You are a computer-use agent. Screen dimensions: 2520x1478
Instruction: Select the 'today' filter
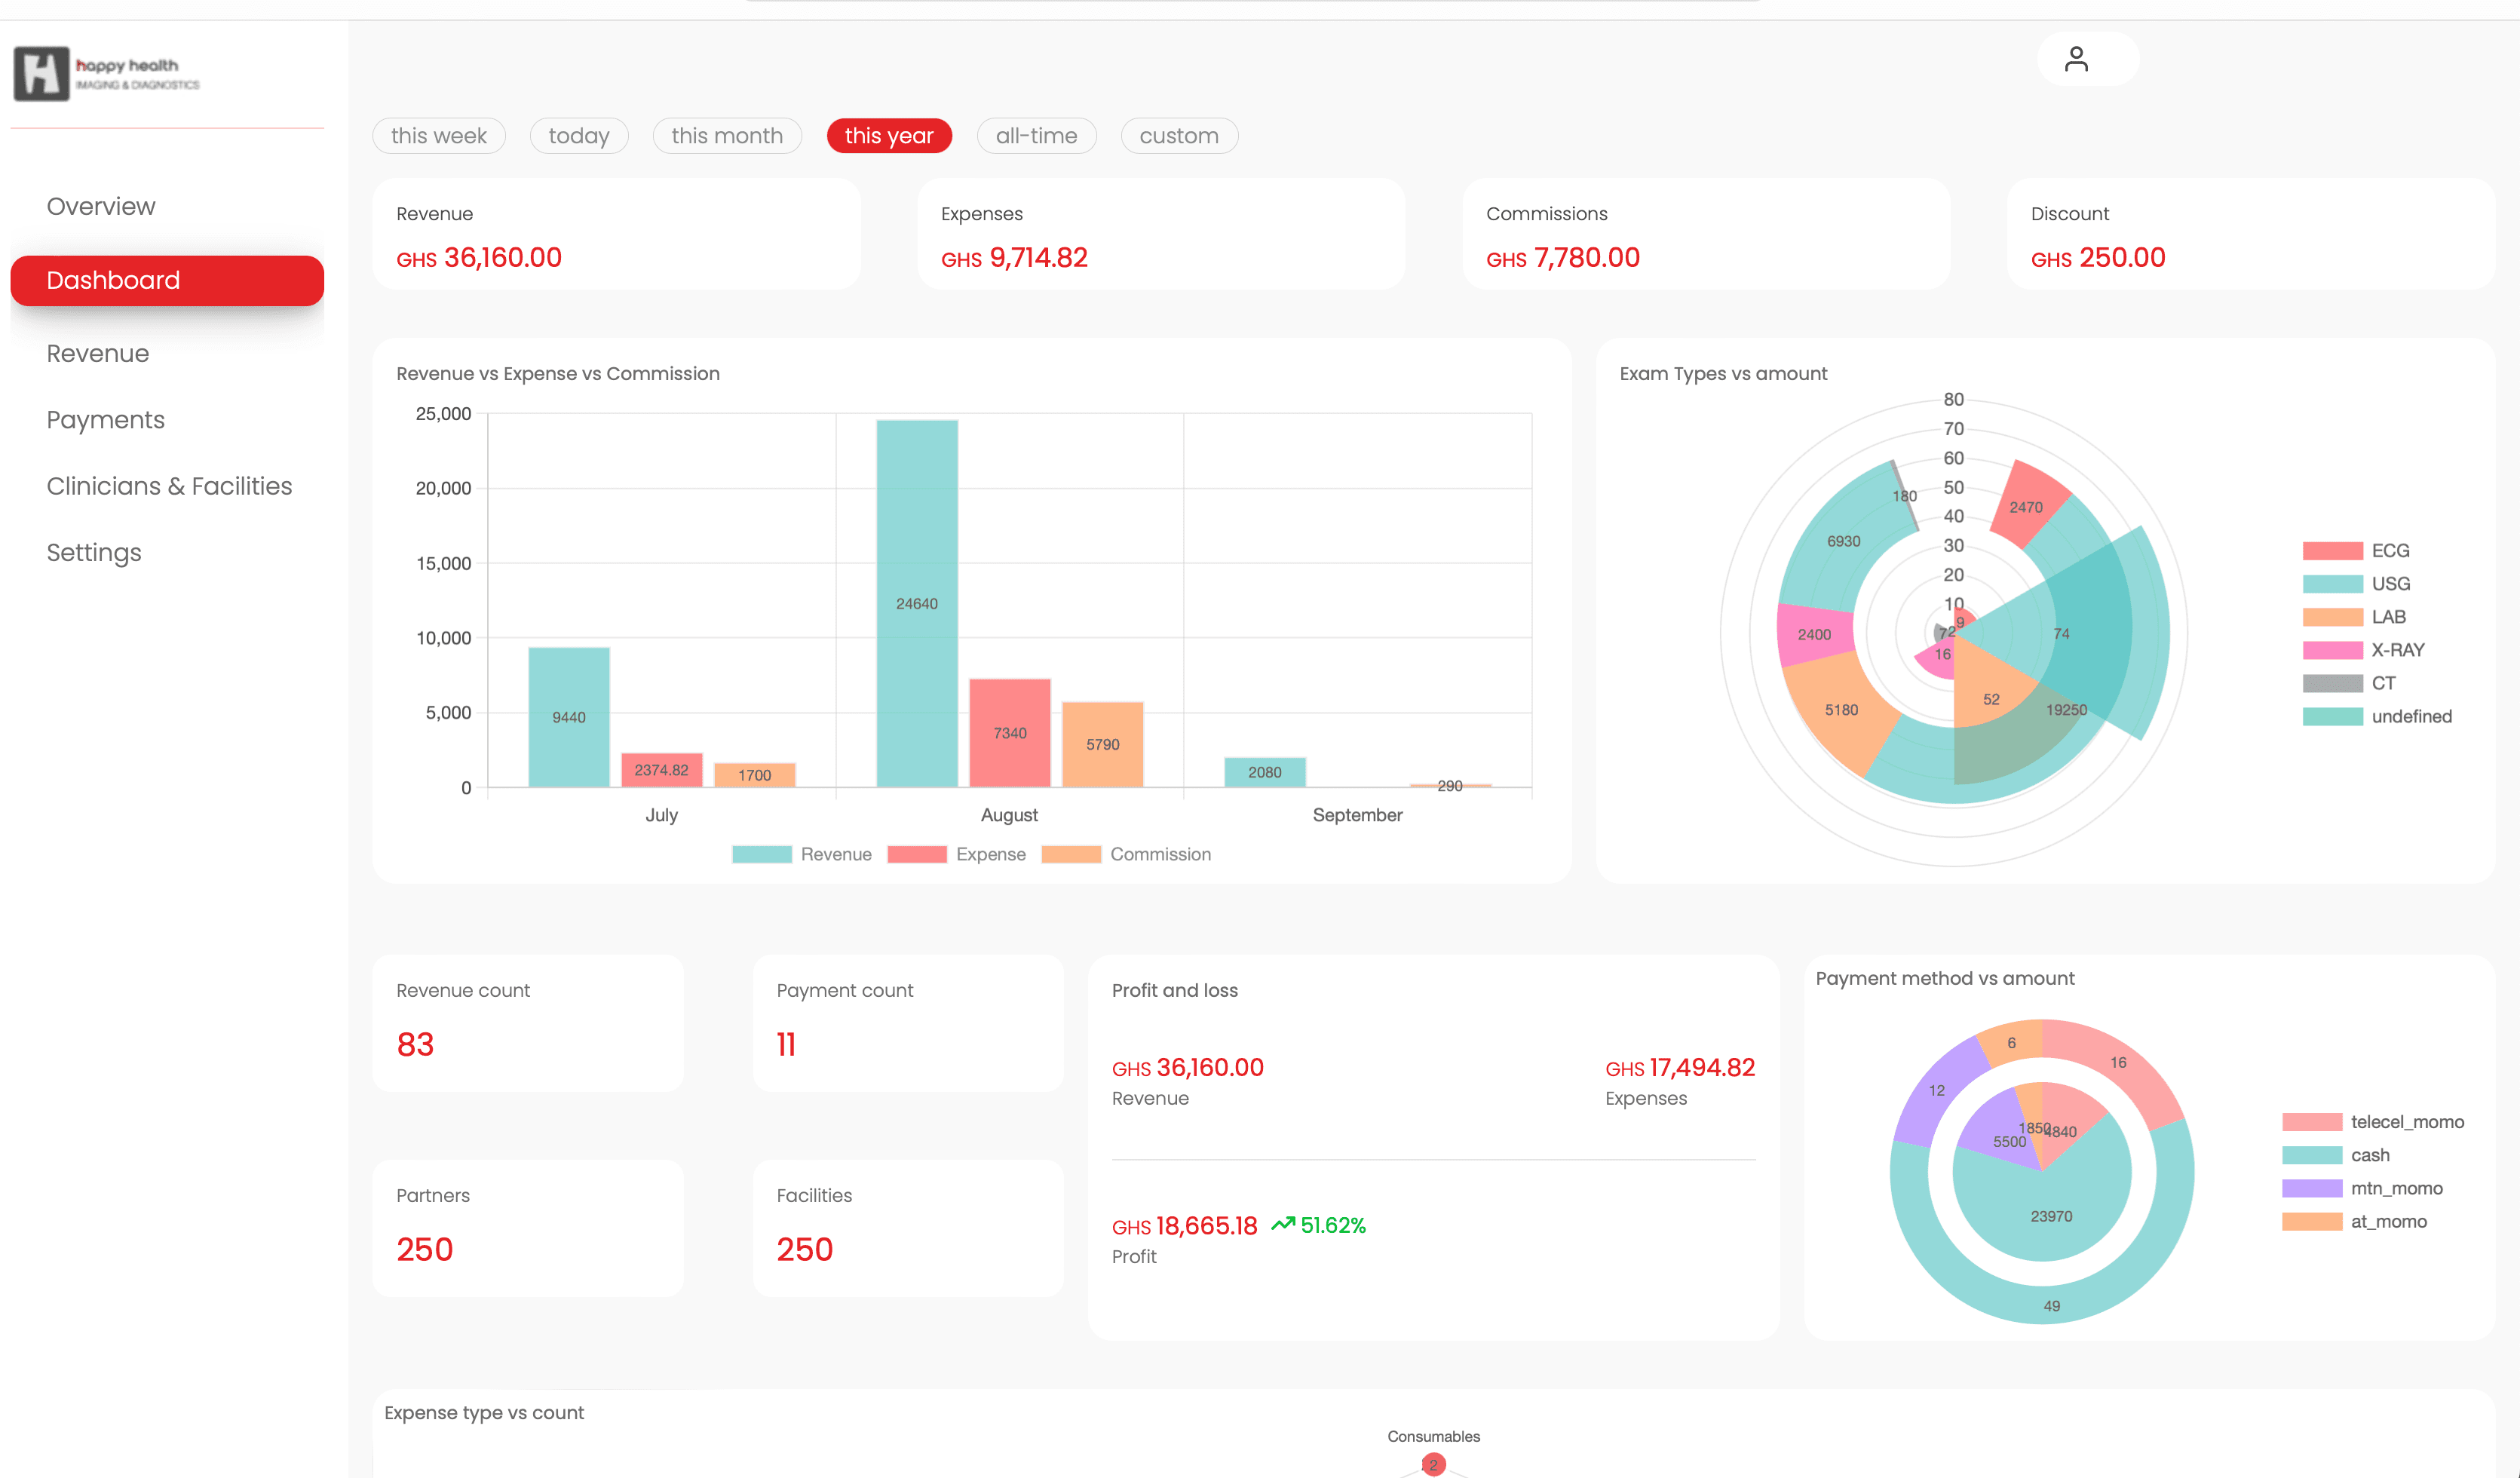coord(579,136)
